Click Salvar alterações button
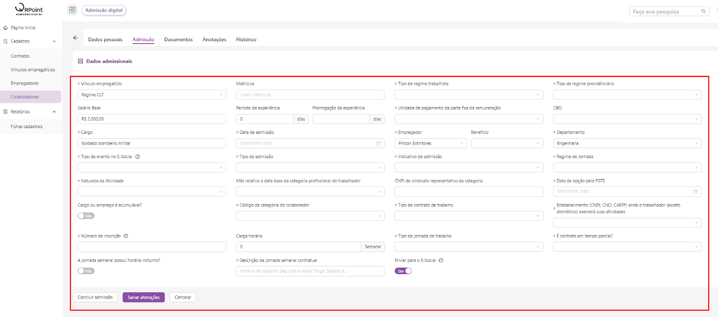The image size is (718, 317). click(x=144, y=297)
